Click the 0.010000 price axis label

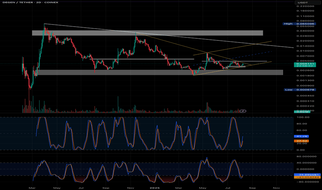point(305,51)
